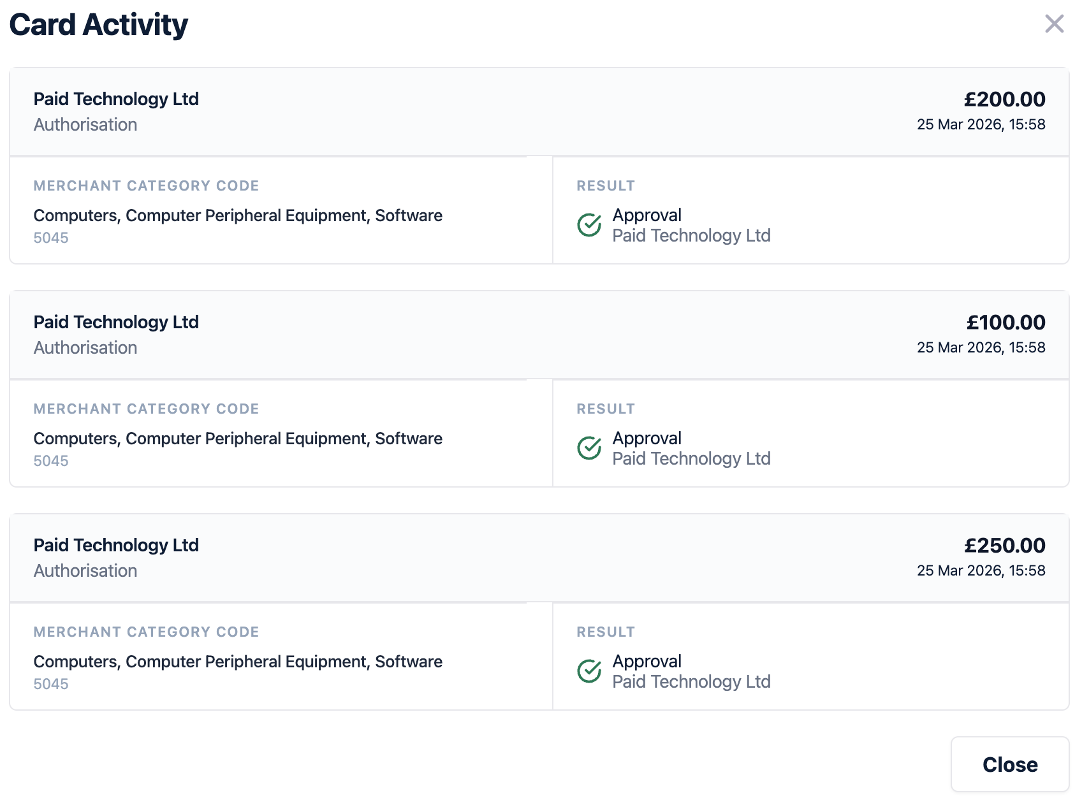Click the Authorisation label in the £100.00 transaction
This screenshot has height=805, width=1082.
tap(85, 348)
